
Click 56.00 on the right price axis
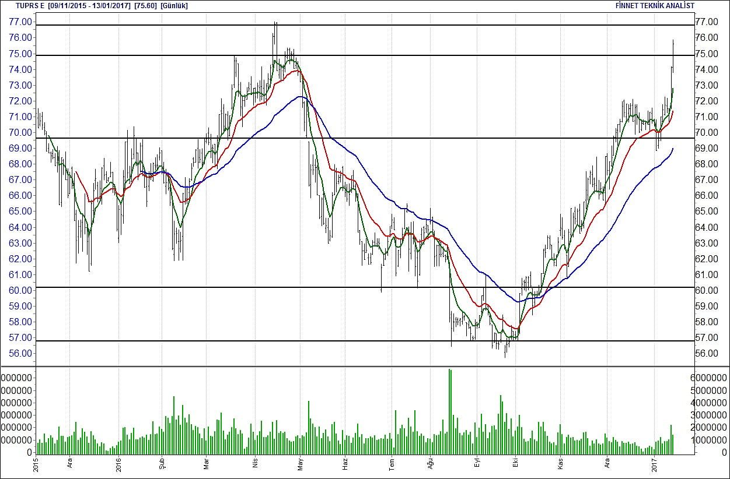click(x=705, y=353)
